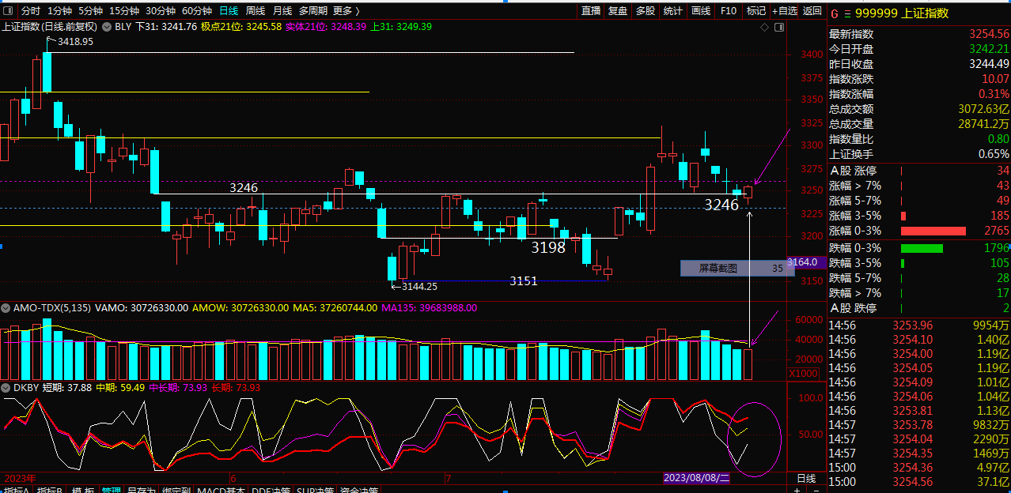Click the 画线 drawing tool button

coord(701,10)
